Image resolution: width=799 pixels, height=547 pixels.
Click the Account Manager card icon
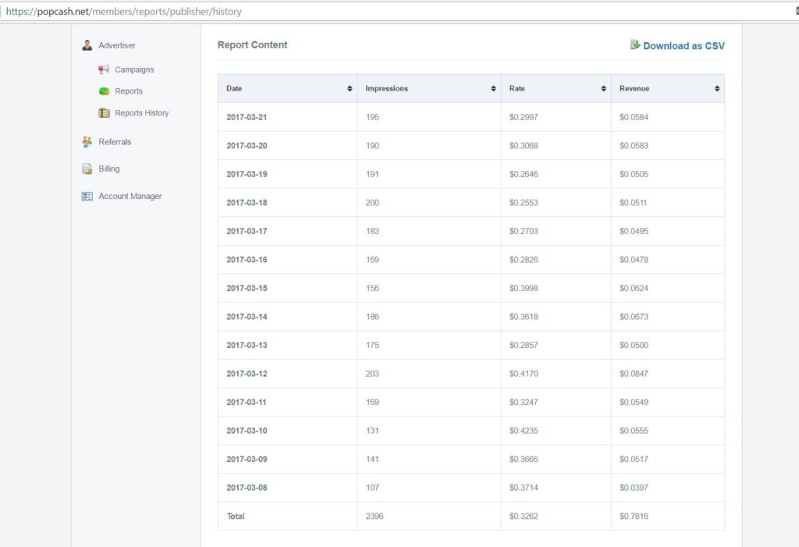(87, 197)
